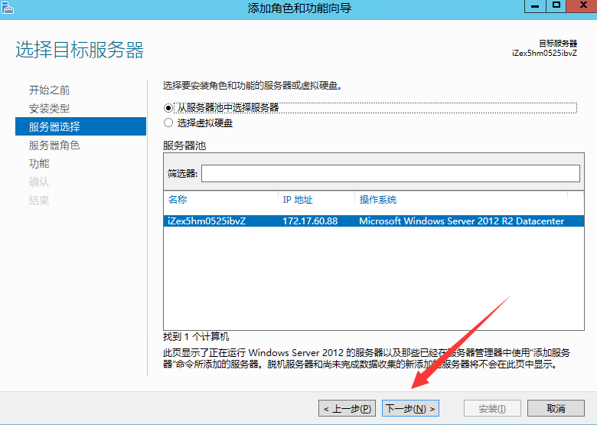Click the 确认 step in sidebar
The height and width of the screenshot is (425, 597).
[39, 182]
